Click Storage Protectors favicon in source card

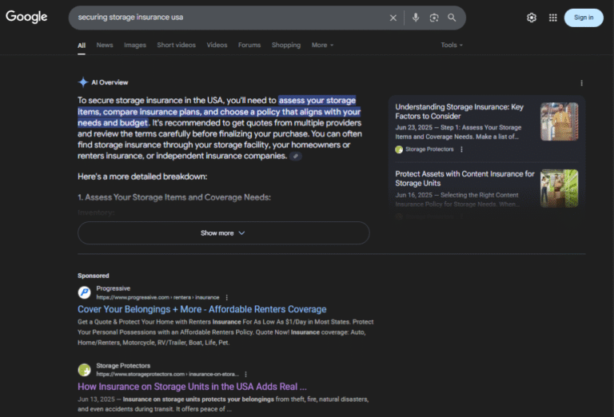(399, 149)
